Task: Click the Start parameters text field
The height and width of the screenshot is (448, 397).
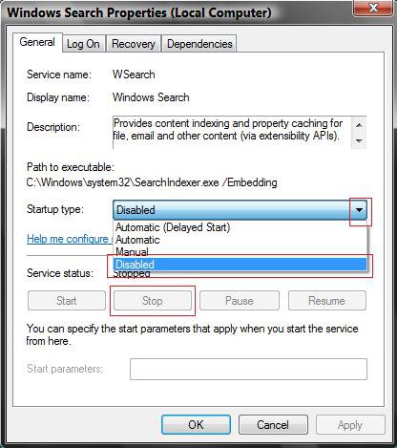Action: pos(248,369)
